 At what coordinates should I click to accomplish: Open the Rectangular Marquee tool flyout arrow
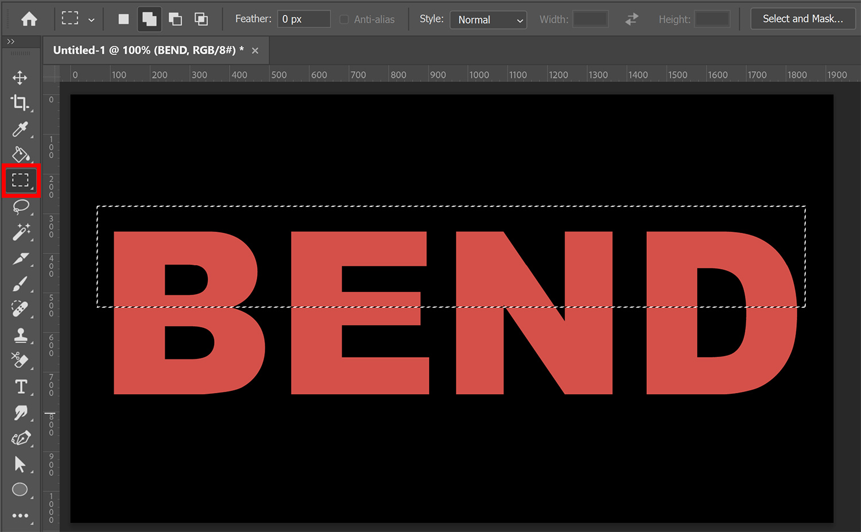point(91,19)
